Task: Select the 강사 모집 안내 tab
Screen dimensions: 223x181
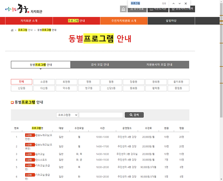Action: point(100,65)
